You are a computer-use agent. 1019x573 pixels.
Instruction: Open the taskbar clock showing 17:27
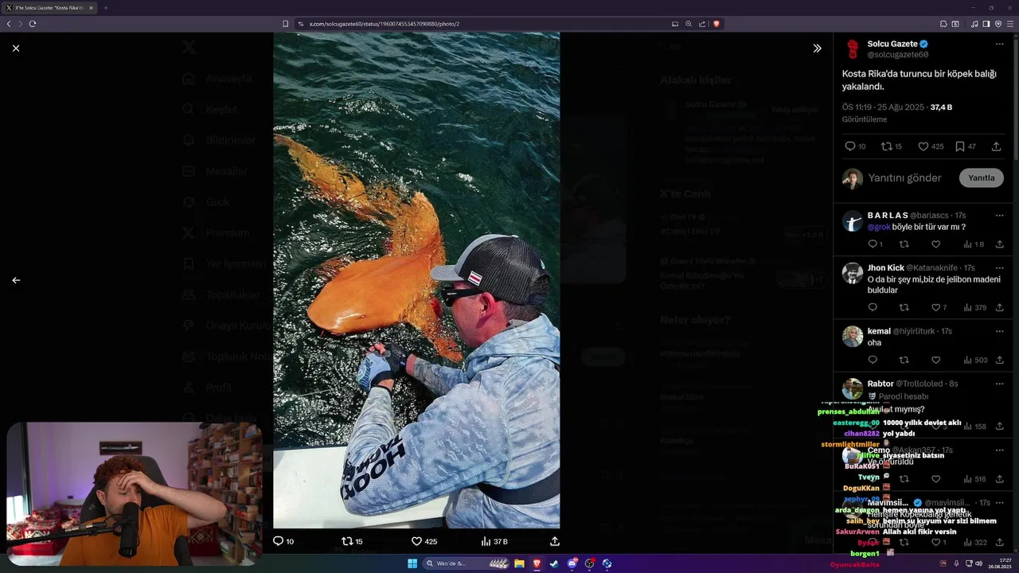[x=999, y=563]
